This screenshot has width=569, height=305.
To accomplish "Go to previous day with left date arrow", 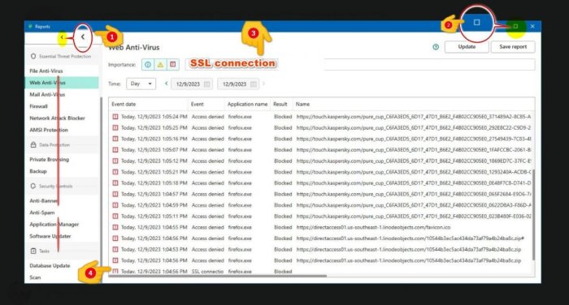I will click(166, 84).
